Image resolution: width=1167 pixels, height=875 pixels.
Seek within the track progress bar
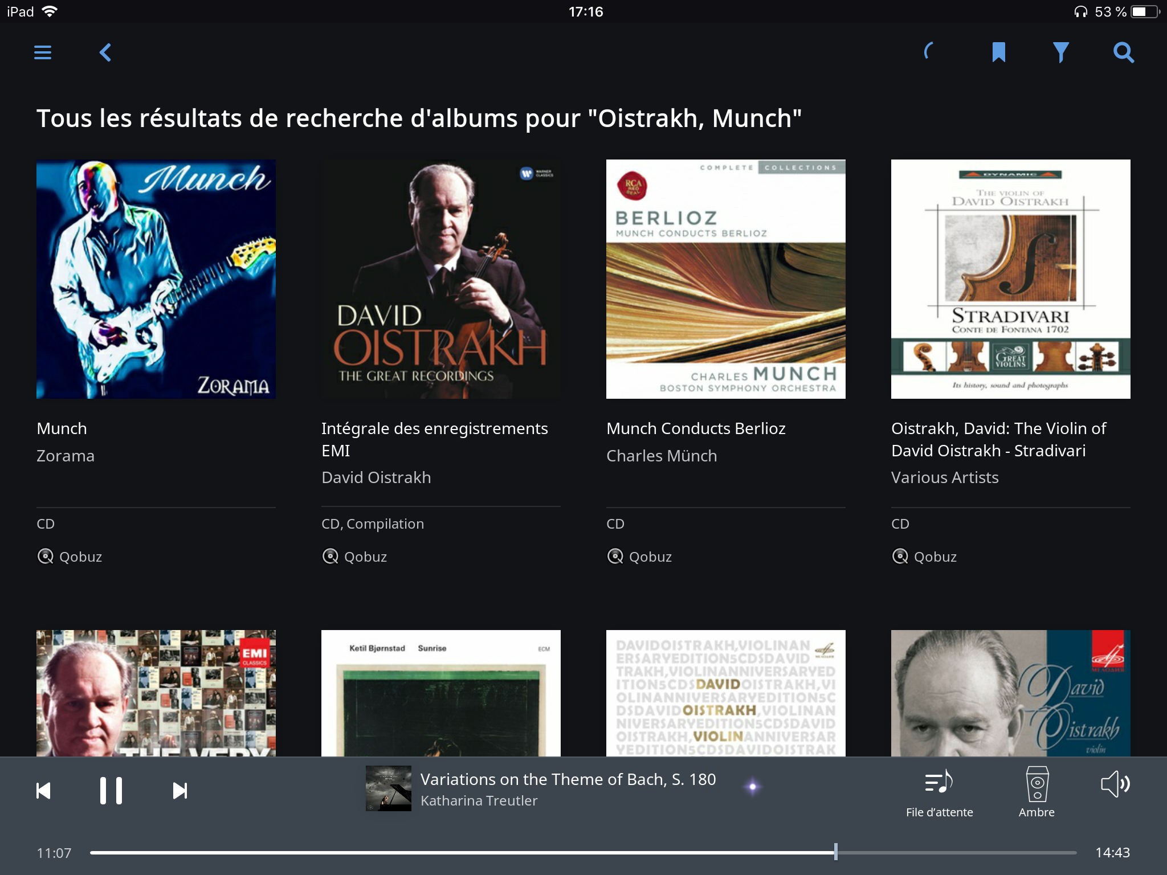pos(583,852)
